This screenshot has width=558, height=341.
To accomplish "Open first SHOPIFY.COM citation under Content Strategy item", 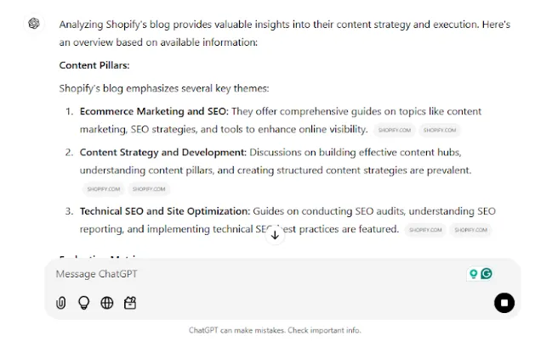I will pos(104,189).
